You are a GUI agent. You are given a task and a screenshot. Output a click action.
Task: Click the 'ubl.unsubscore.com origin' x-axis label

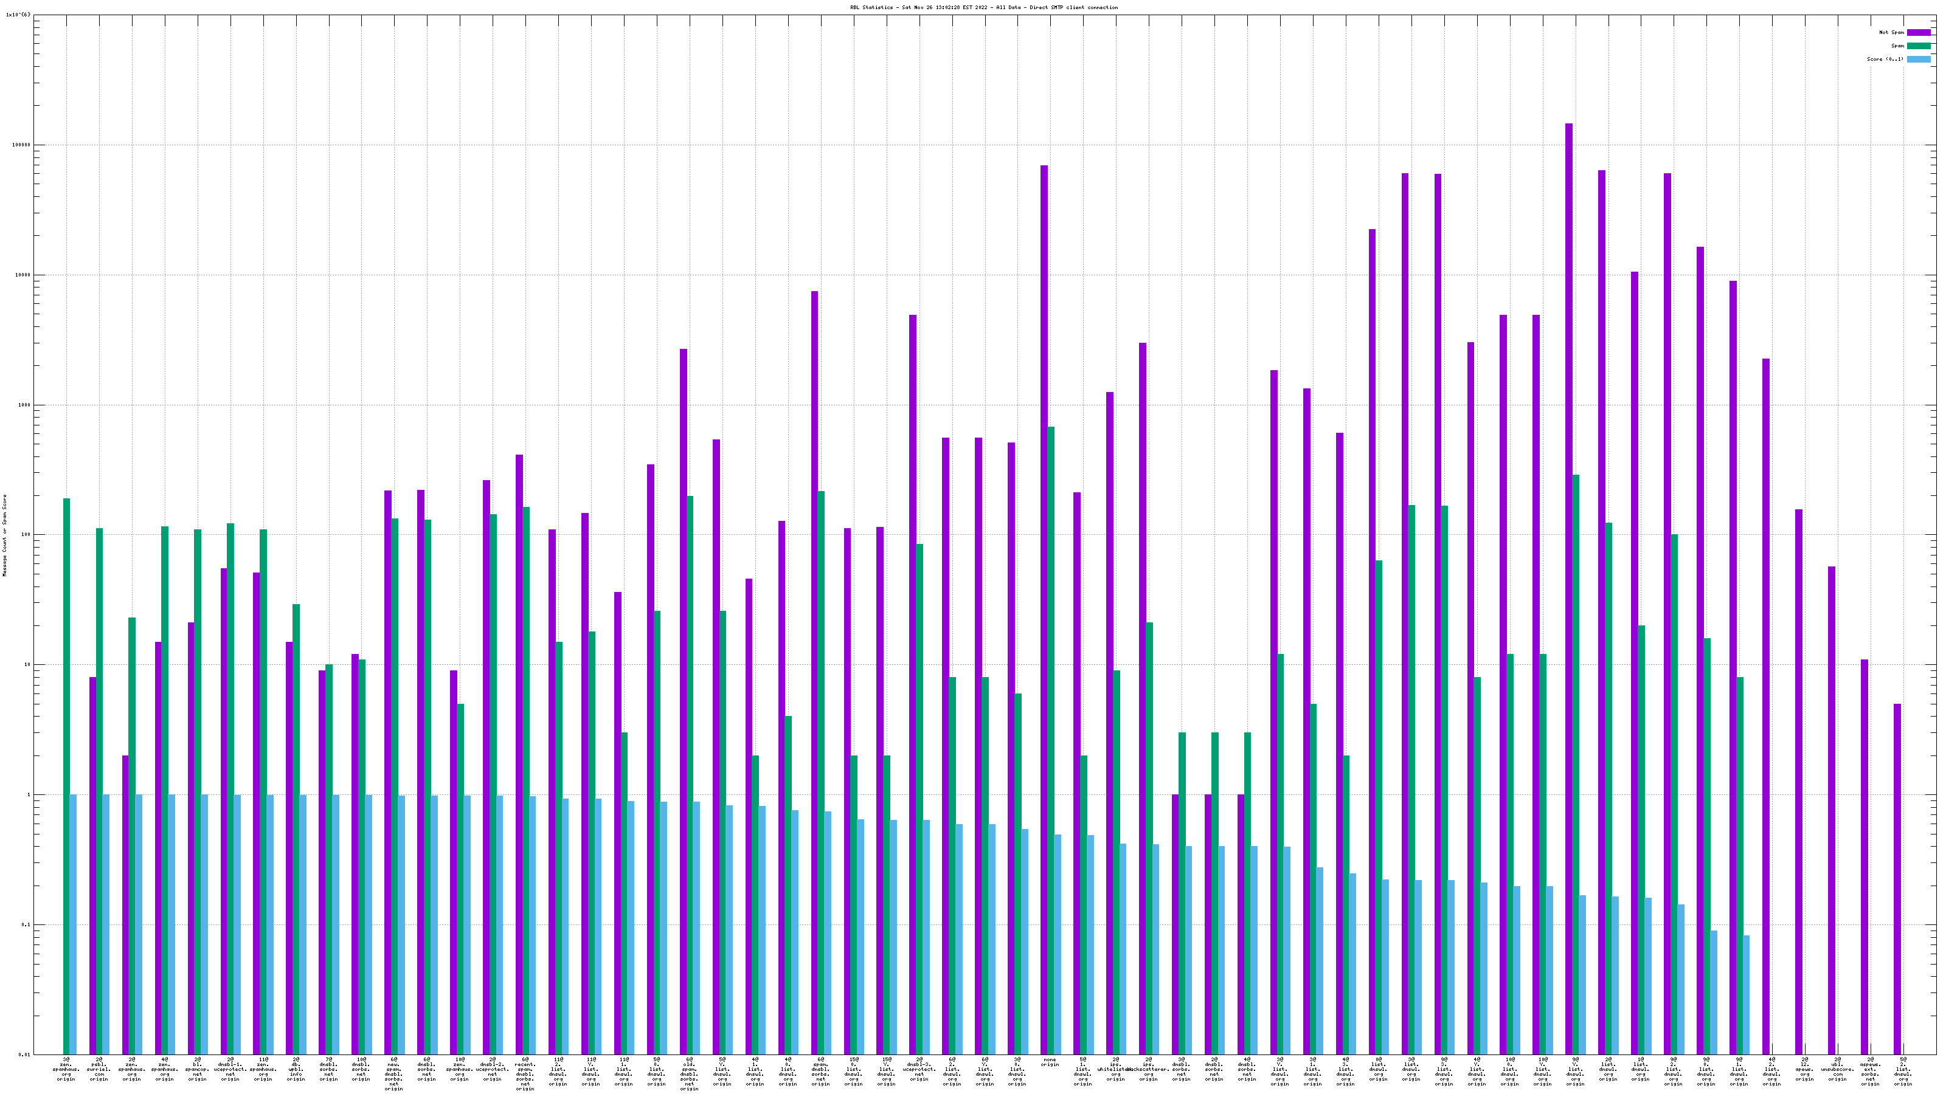pos(1838,1070)
